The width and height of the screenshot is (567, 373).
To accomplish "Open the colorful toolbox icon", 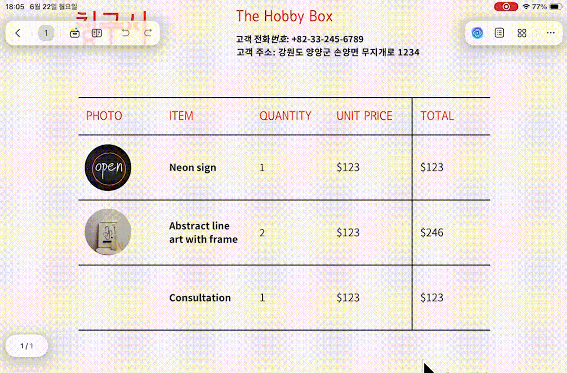I will (75, 33).
